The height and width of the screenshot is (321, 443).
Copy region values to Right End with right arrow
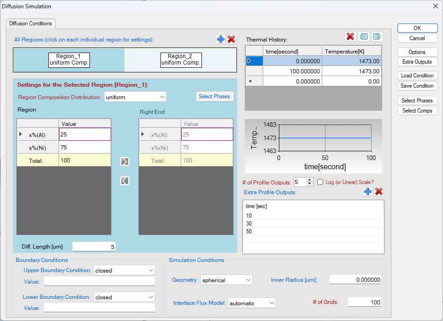click(x=124, y=161)
